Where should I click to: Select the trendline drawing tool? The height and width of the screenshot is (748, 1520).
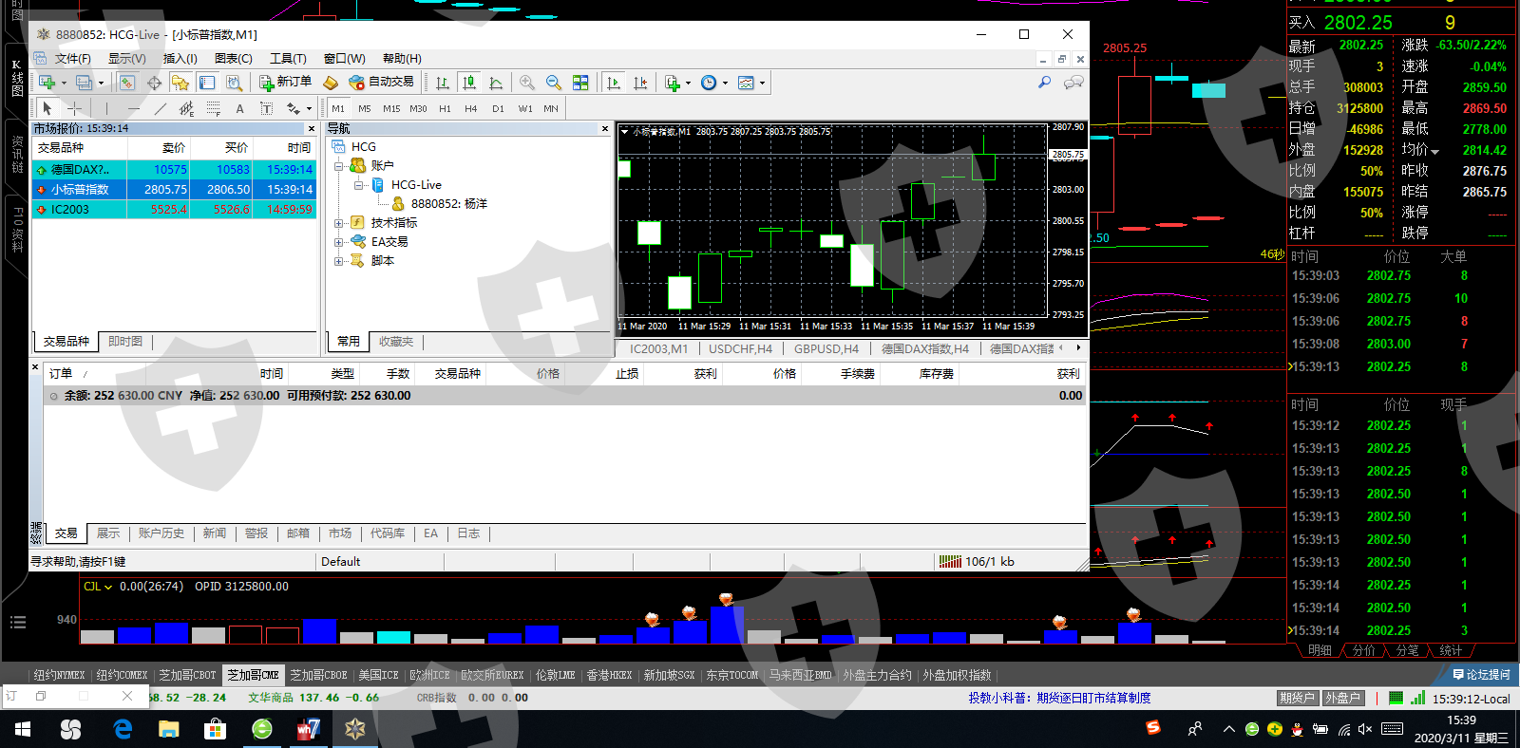tap(160, 108)
